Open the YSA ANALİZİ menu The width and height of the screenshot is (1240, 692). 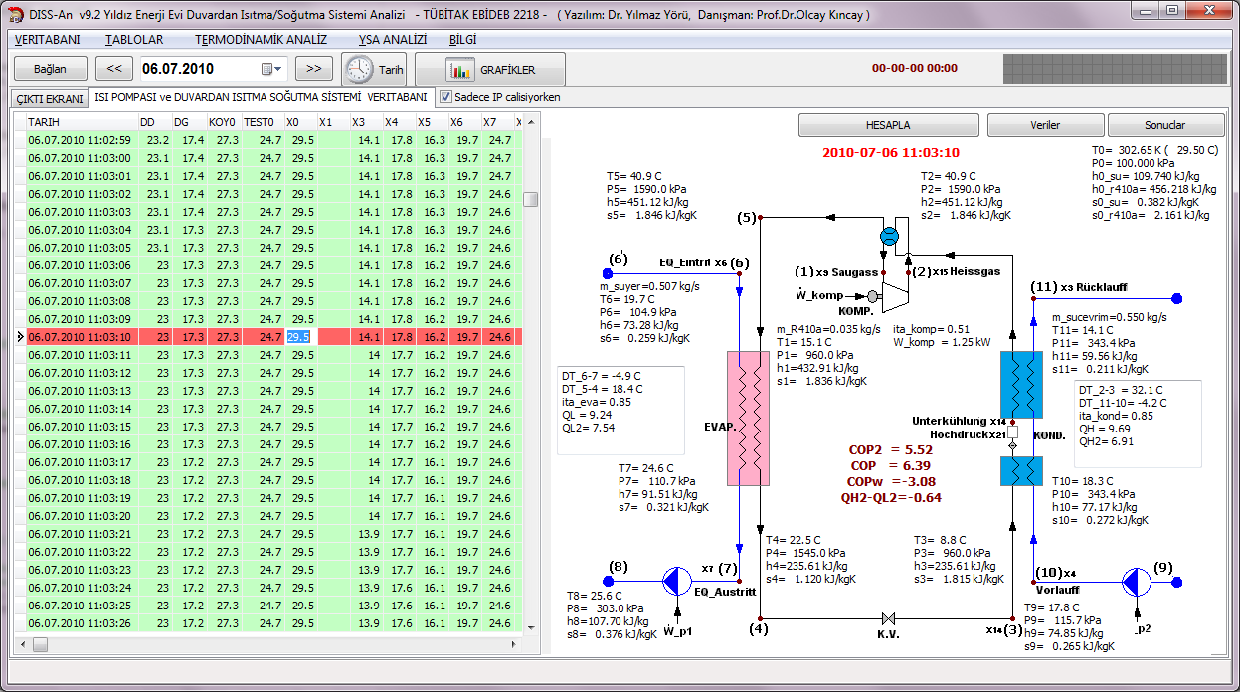(x=392, y=40)
